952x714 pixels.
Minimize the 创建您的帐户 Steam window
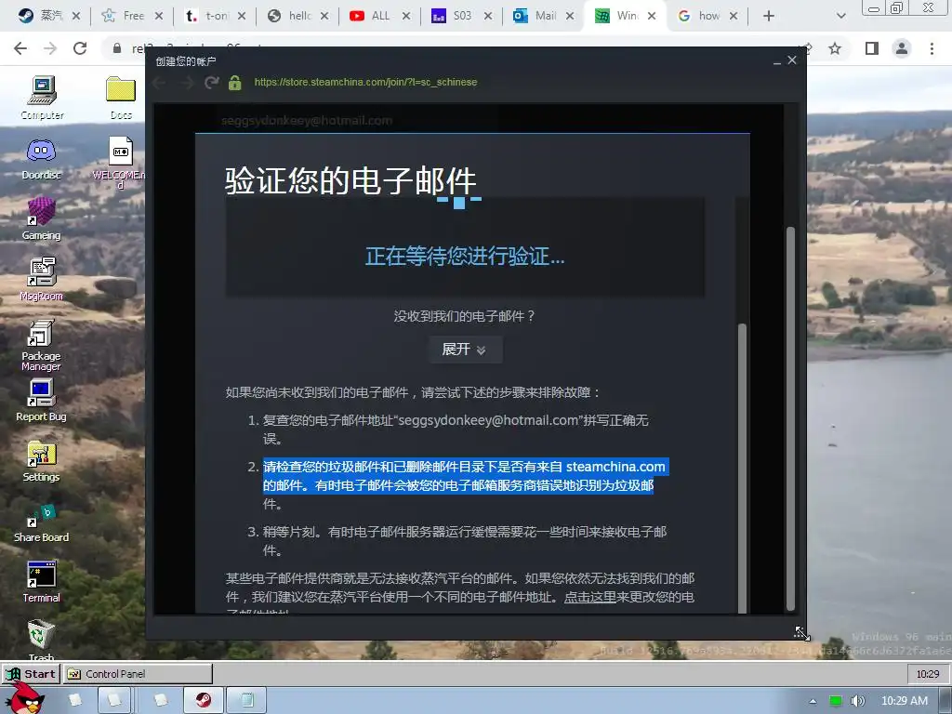coord(776,61)
